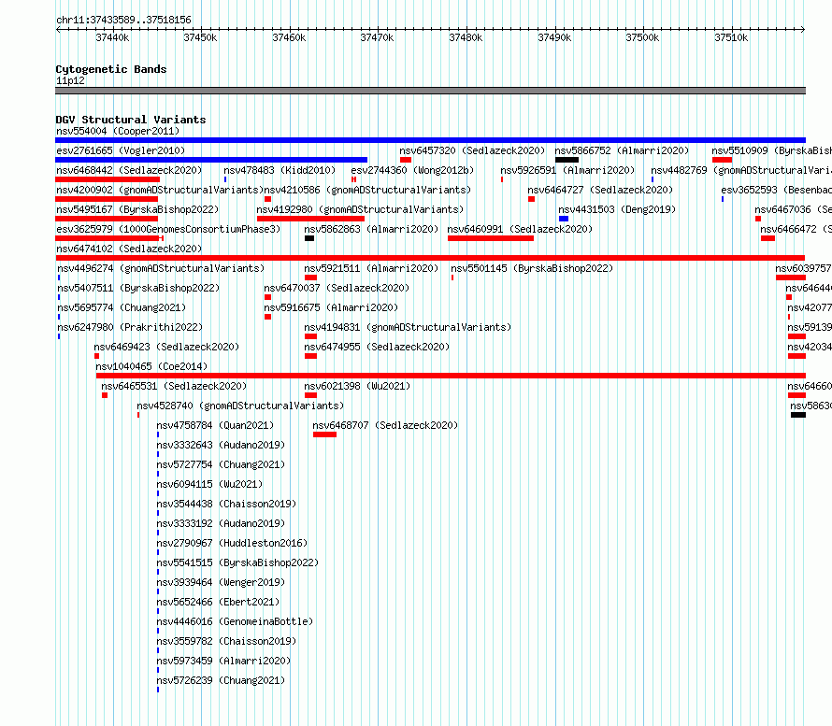Click nsv4194831 gnomAD variant label
Image resolution: width=832 pixels, height=726 pixels.
pos(408,327)
